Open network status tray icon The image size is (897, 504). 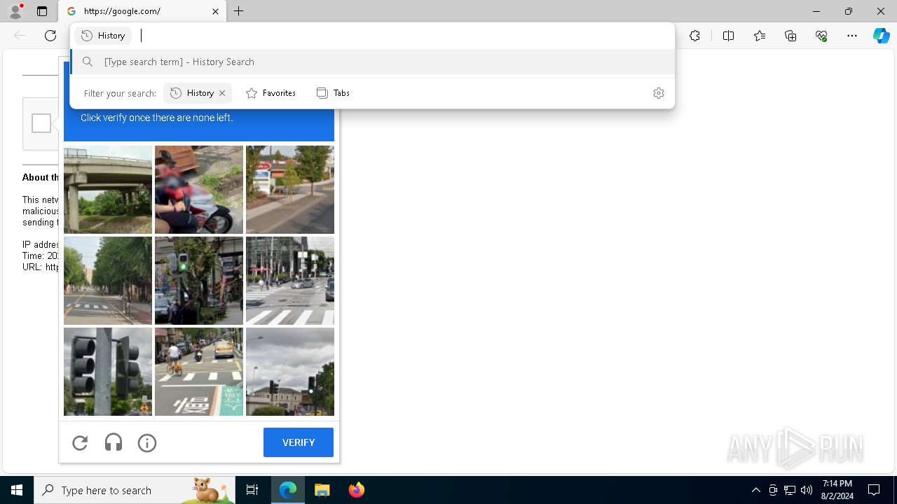point(790,490)
